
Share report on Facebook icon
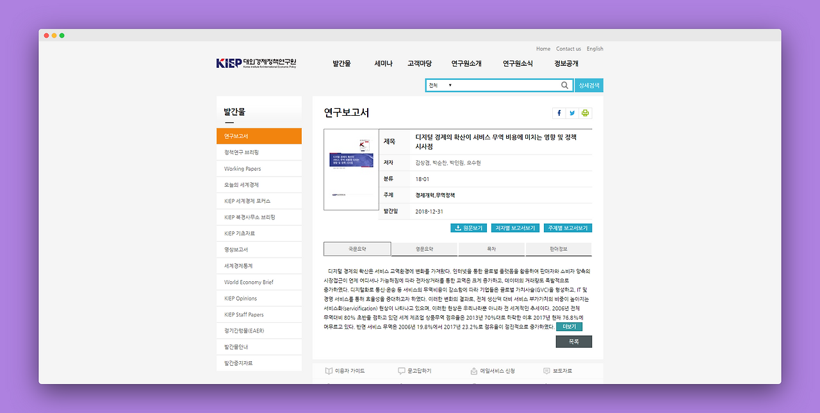tap(559, 113)
